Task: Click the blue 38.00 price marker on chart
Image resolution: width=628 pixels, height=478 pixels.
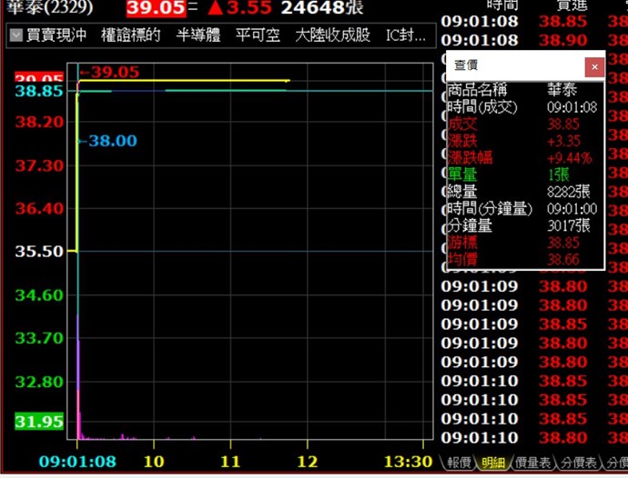Action: tap(111, 141)
